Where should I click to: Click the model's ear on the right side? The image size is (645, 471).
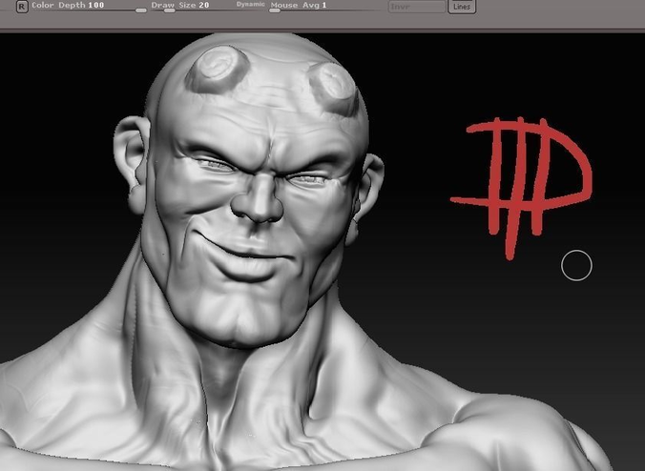click(x=368, y=194)
